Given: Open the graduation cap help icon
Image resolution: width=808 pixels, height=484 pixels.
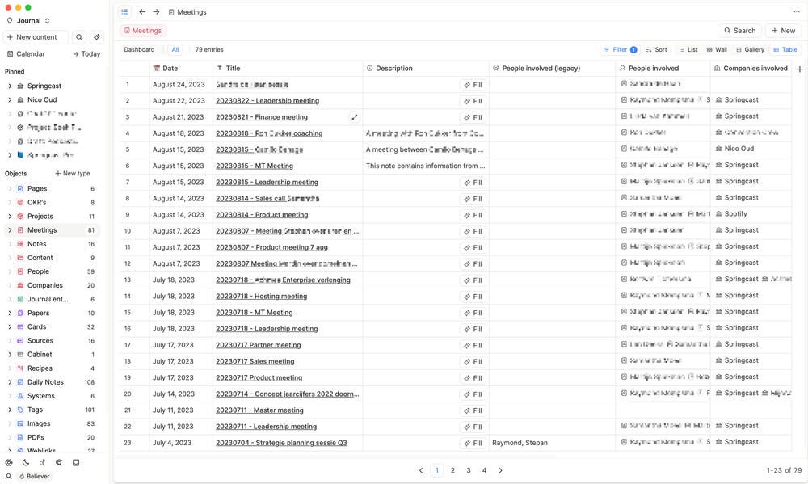Looking at the screenshot, I should (59, 463).
